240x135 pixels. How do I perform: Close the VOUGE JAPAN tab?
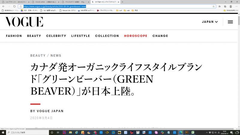(x=58, y=2)
